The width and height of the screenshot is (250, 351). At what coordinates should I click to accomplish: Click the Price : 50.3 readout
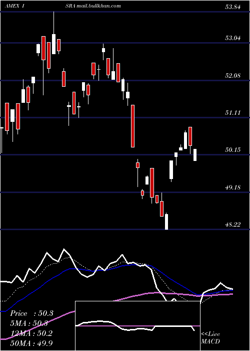pos(31,313)
